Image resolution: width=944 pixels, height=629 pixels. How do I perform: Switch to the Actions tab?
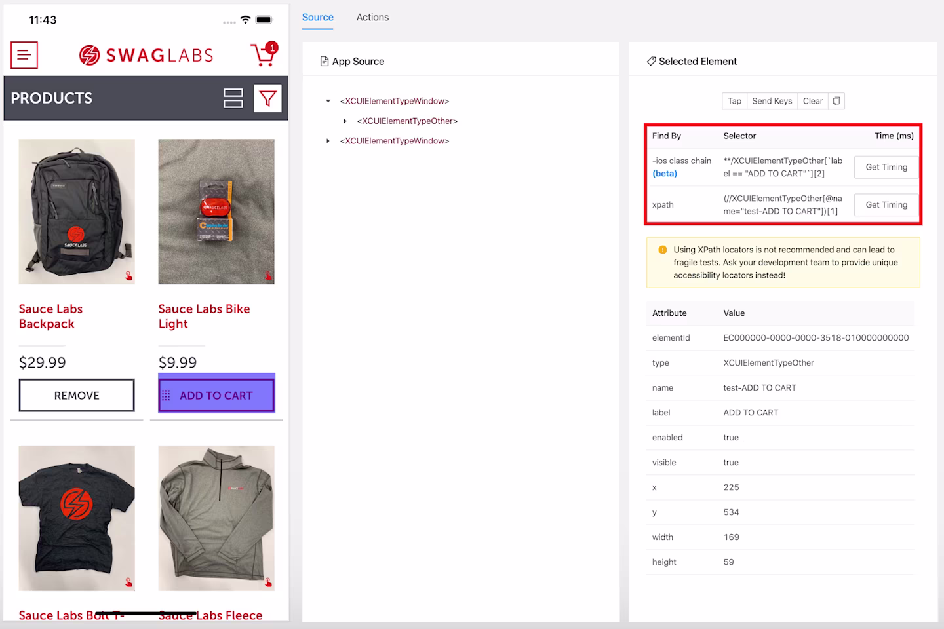pyautogui.click(x=372, y=18)
